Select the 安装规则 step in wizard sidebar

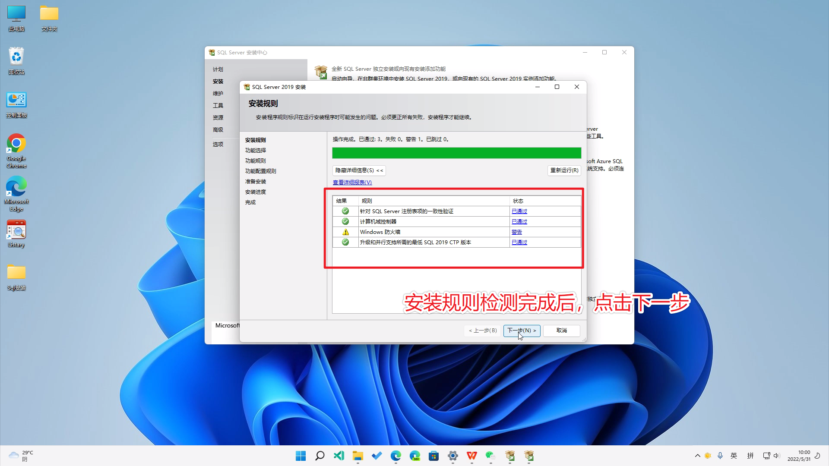pyautogui.click(x=255, y=140)
